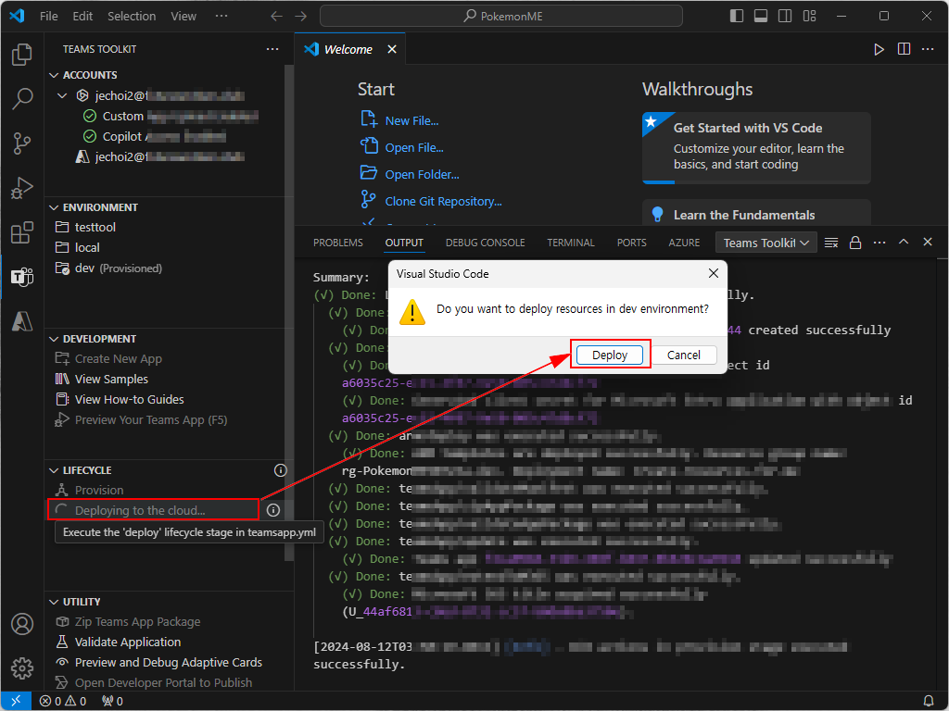Open the File menu

point(49,17)
